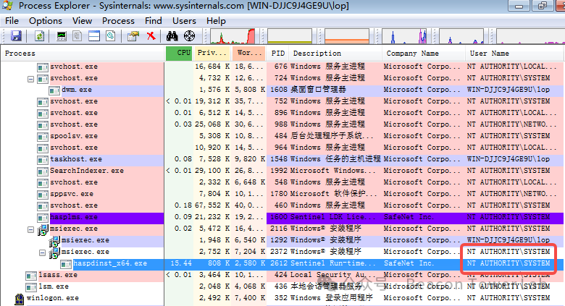Click the lsm.exe process icon

click(x=31, y=287)
